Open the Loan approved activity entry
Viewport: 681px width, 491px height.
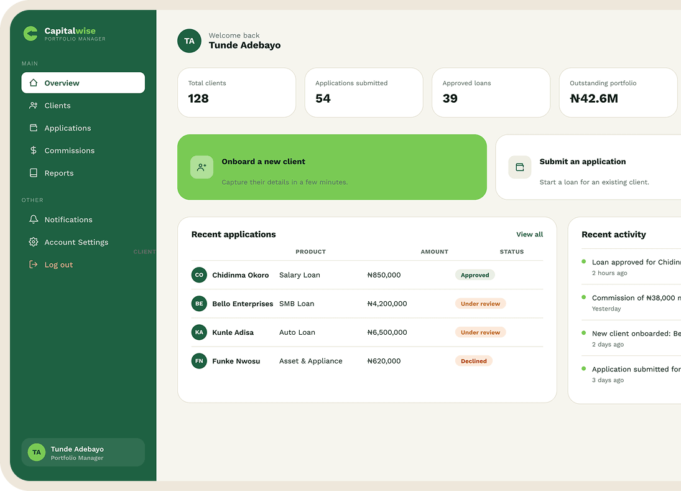click(x=631, y=267)
